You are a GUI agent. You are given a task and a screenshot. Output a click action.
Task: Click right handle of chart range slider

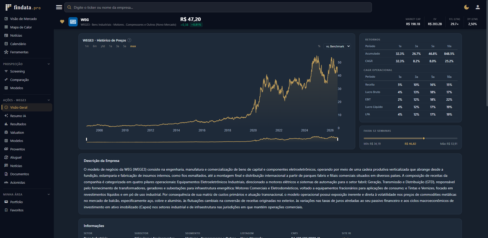tap(338, 139)
